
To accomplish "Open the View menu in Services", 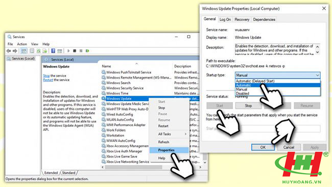I will click(35, 44).
